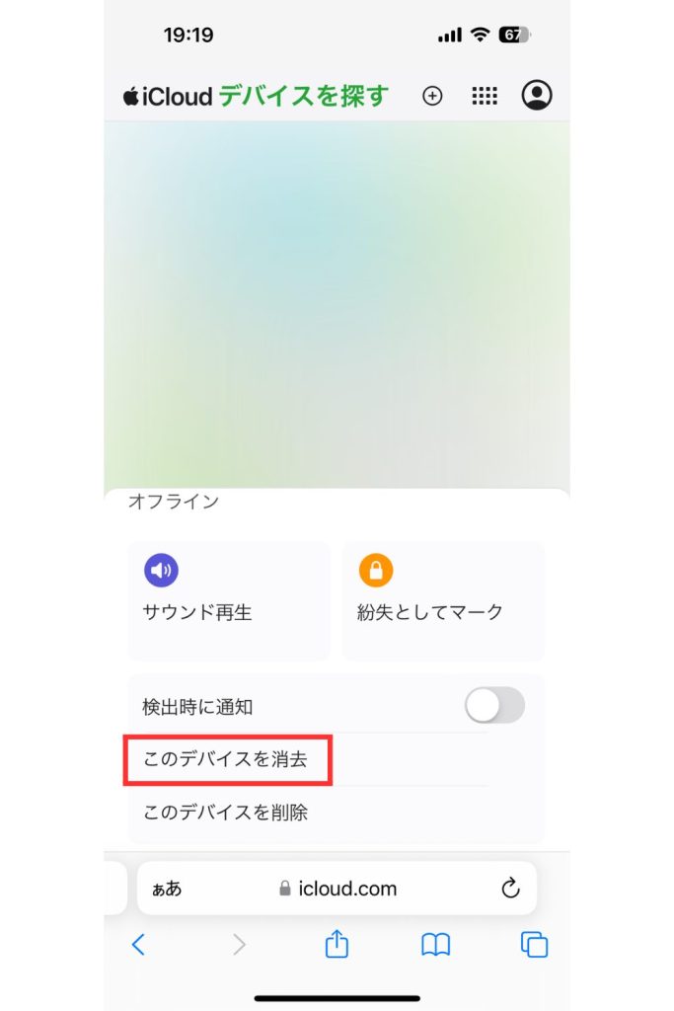Tap the デバイスを探す title

(x=304, y=96)
